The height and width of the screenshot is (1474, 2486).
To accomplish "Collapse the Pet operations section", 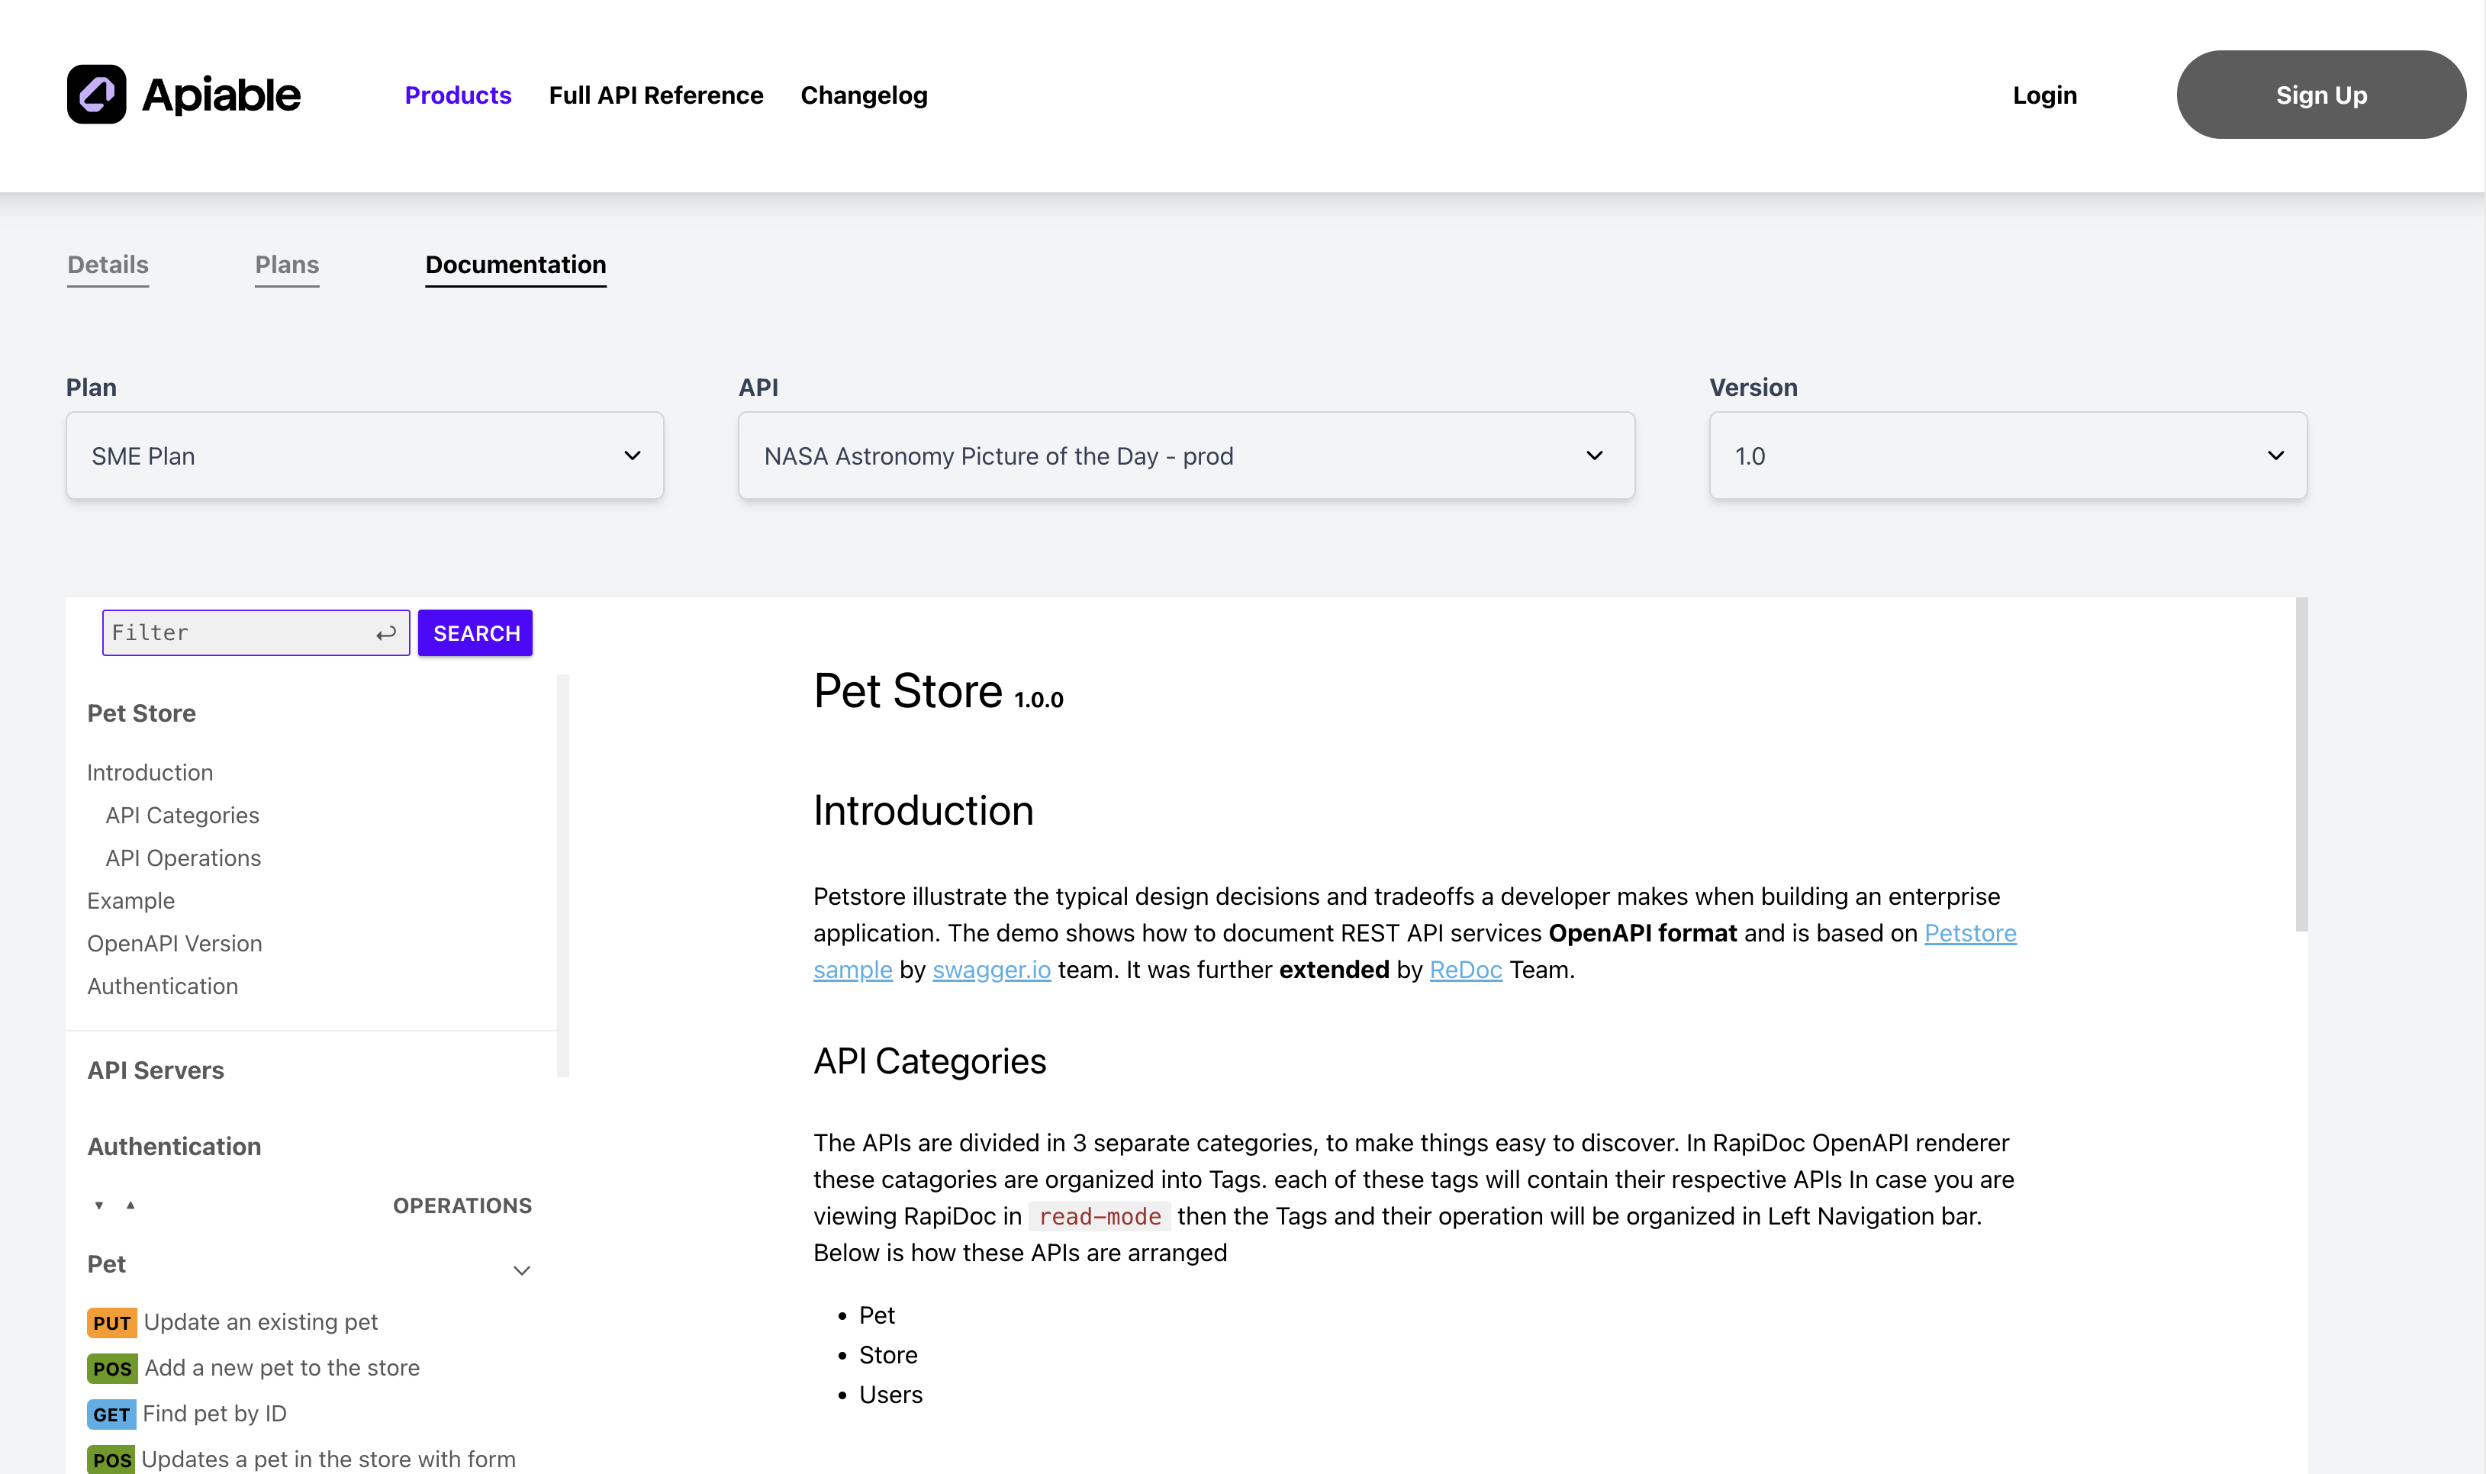I will pos(521,1270).
